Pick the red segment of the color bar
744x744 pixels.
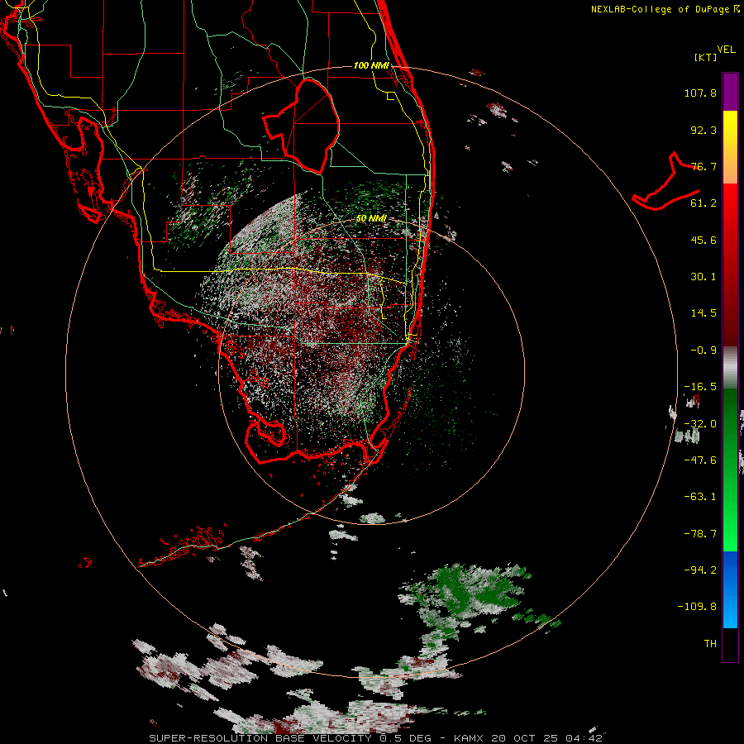(730, 265)
